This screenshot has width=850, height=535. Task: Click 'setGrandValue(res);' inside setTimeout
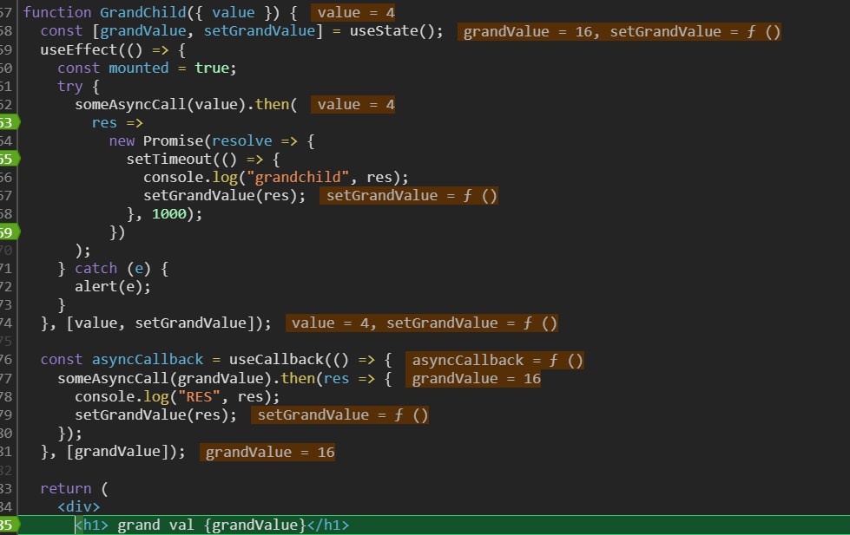click(224, 195)
